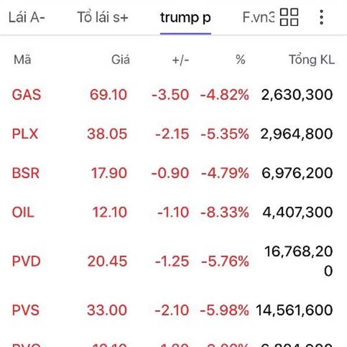Open the PVD stock row
Viewport: 347px width, 347px height.
click(173, 261)
